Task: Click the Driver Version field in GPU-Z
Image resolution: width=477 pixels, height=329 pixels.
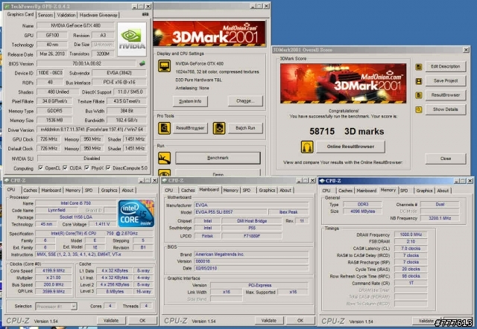Action: (92, 130)
